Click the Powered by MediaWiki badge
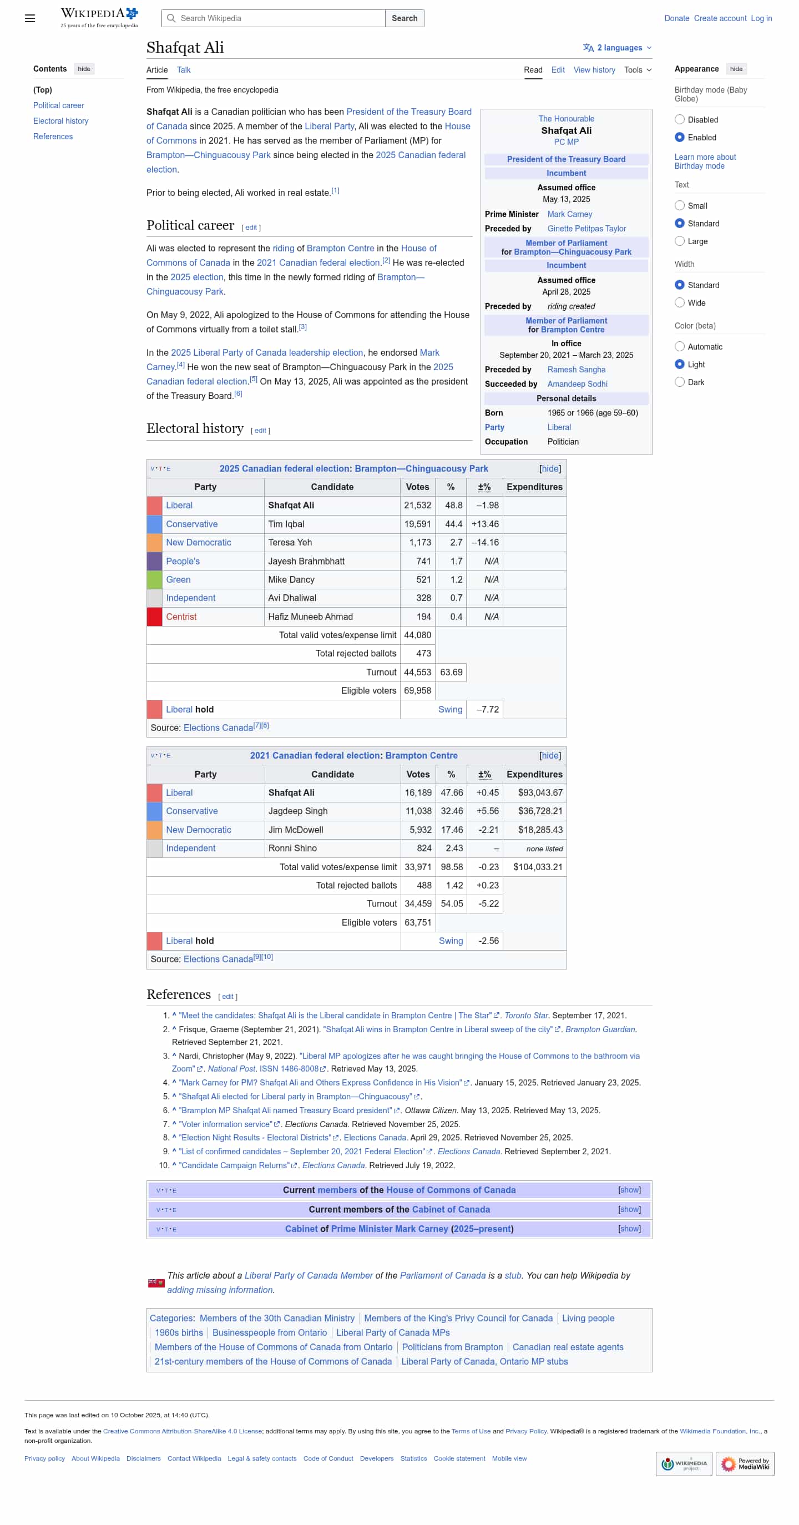 point(744,1463)
